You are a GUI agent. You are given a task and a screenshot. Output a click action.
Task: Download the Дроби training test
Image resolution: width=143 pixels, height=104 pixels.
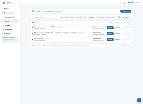pos(123,28)
